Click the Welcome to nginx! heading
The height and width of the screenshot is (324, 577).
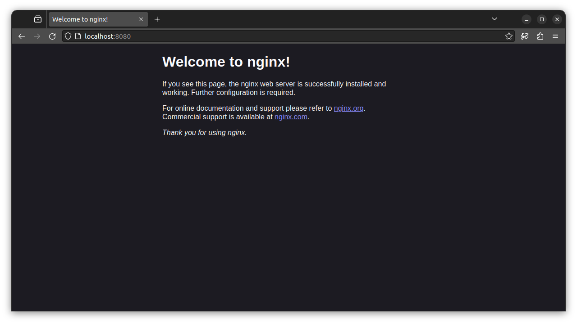tap(226, 62)
